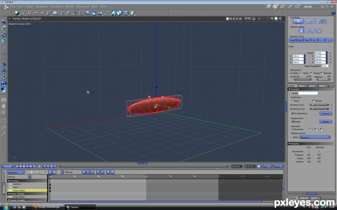Select the hand pan tool in left toolbar
337x210 pixels.
pos(3,106)
